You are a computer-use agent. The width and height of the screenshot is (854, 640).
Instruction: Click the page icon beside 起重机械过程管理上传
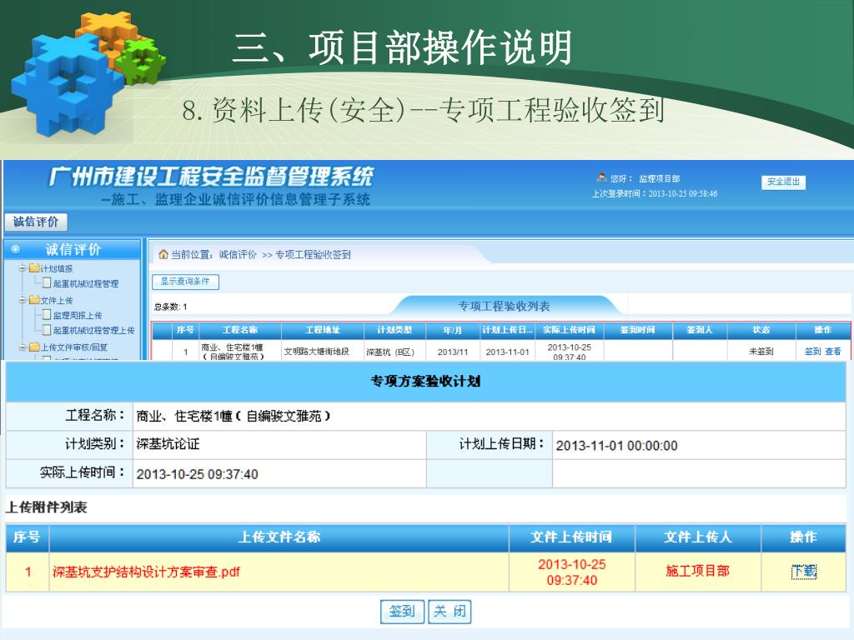click(47, 329)
